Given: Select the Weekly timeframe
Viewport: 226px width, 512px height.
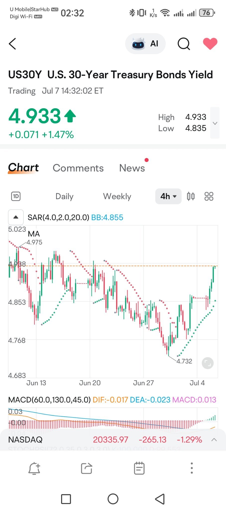Looking at the screenshot, I should coord(117,196).
